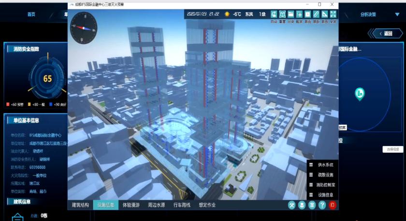Switch to the 设施信息 bottom tab
This screenshot has width=406, height=221.
point(106,205)
